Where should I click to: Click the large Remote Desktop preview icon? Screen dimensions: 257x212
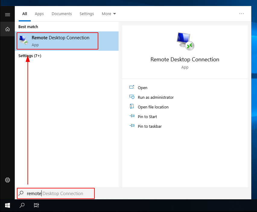pos(185,41)
